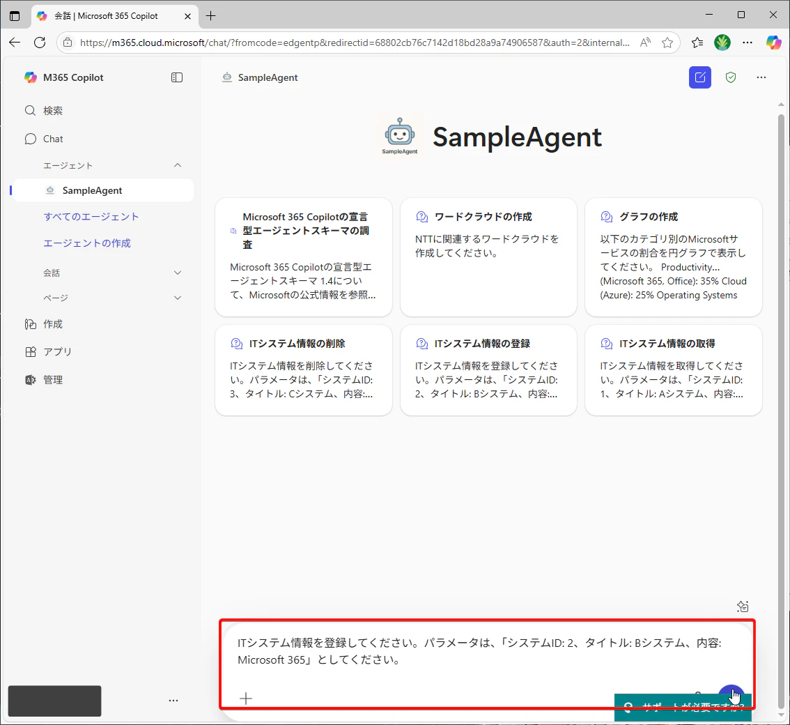This screenshot has height=725, width=790.
Task: Open browser settings and more menu
Action: (x=748, y=43)
